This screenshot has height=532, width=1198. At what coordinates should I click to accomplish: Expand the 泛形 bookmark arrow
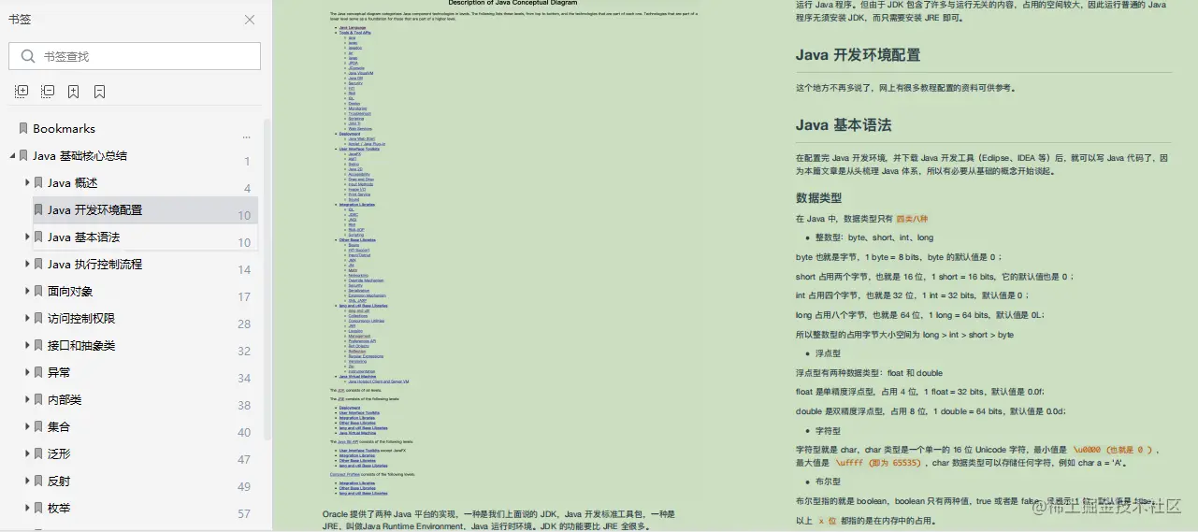[x=27, y=454]
